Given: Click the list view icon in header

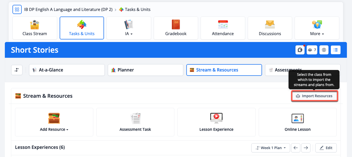Looking at the screenshot, I should (x=336, y=50).
